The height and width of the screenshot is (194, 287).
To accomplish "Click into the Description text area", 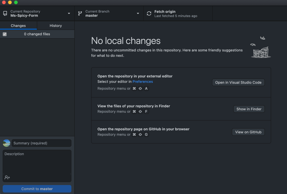I will (37, 163).
